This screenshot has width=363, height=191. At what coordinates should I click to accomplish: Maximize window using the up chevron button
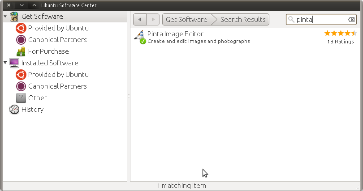(34, 5)
